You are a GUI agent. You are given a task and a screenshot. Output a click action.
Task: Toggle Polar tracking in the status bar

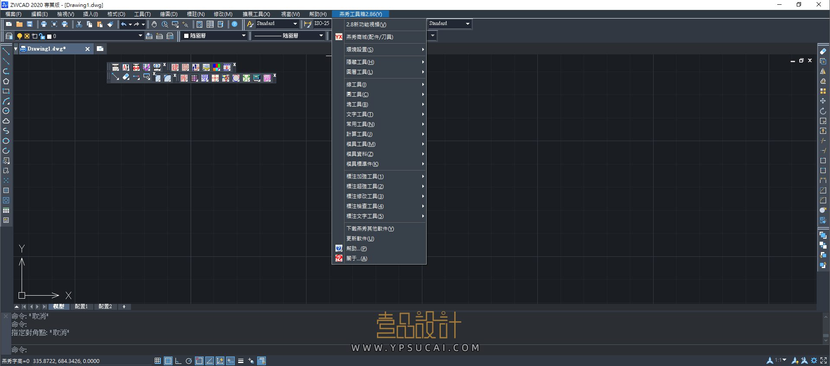[189, 361]
